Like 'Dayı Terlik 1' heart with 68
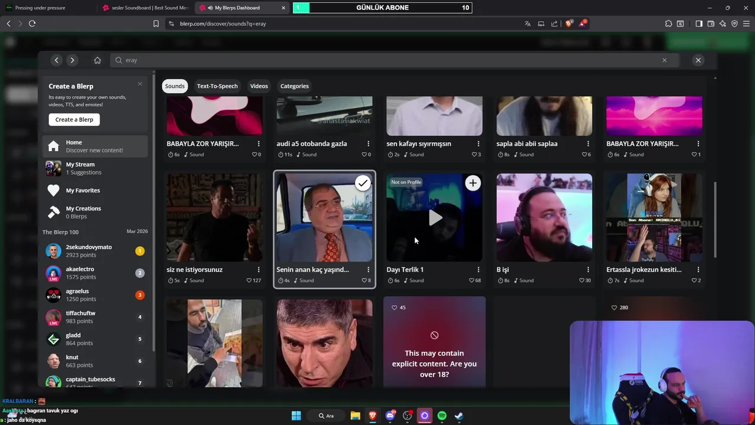 pos(471,280)
